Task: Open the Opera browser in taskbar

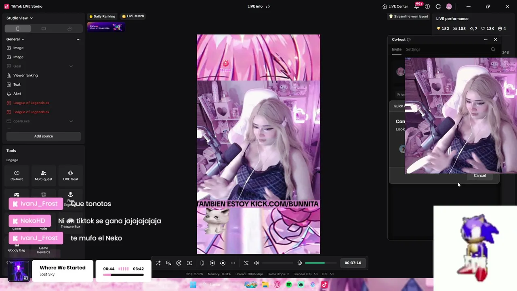Action: pyautogui.click(x=277, y=285)
